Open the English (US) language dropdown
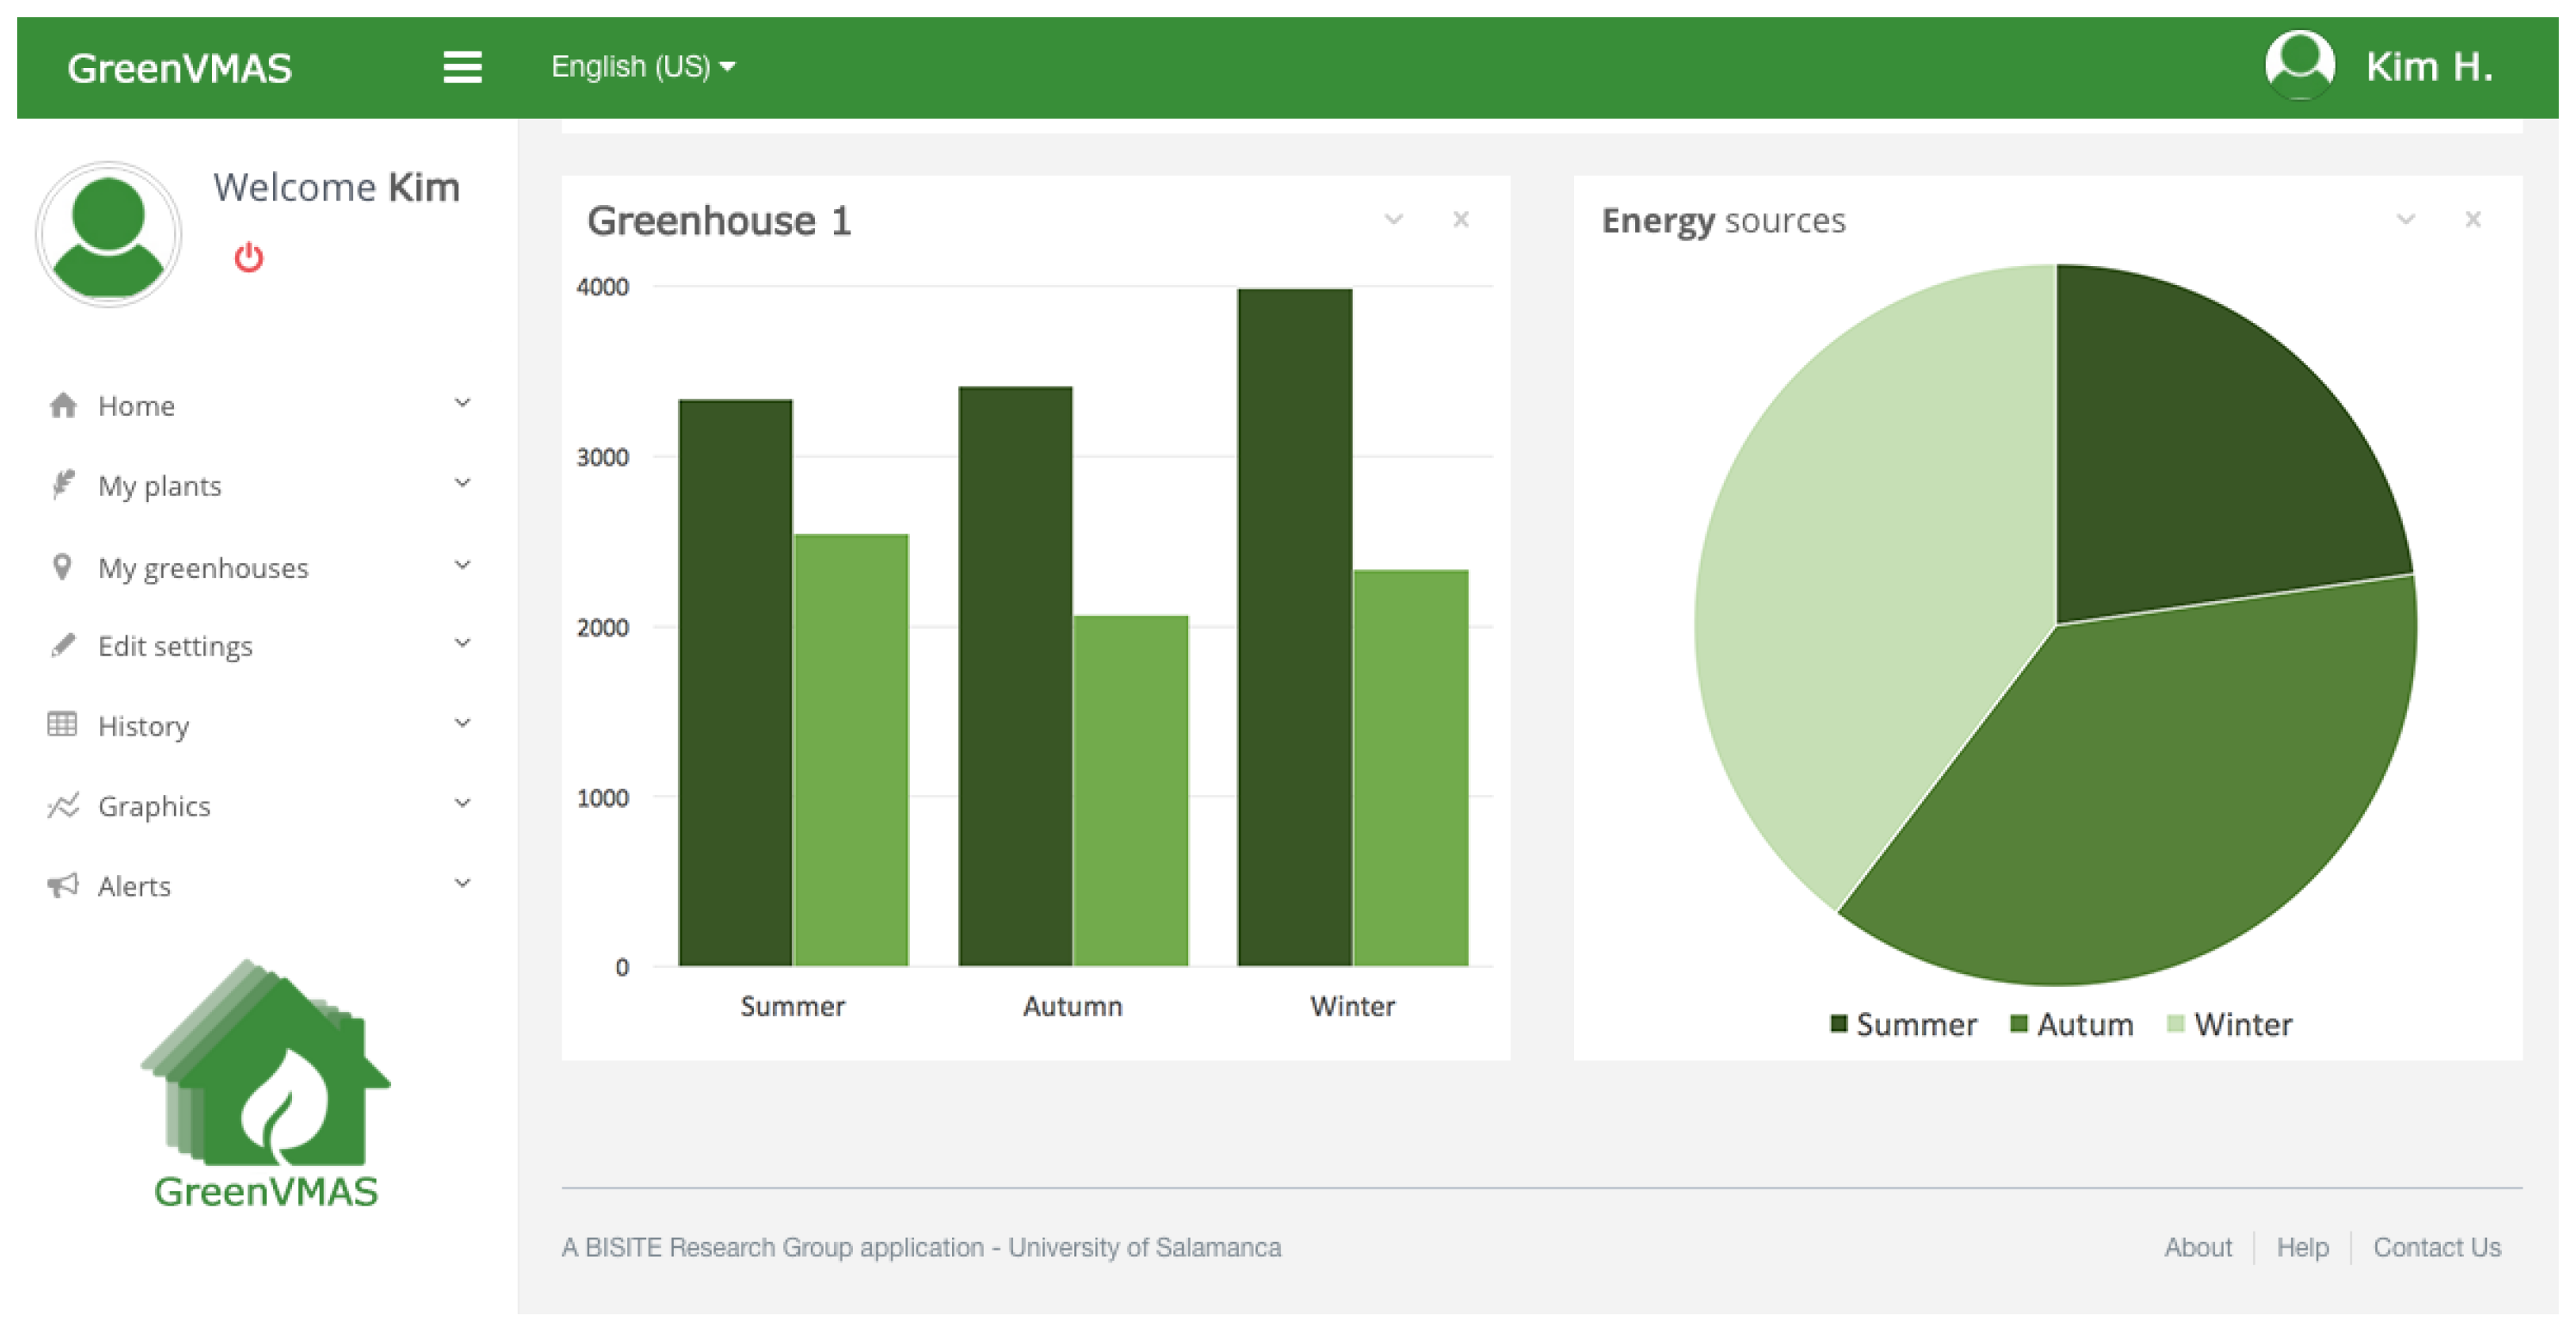 643,67
